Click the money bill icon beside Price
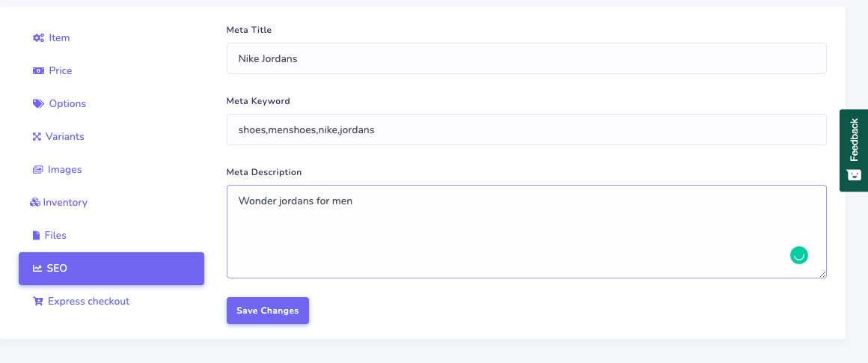Image resolution: width=868 pixels, height=363 pixels. (38, 71)
